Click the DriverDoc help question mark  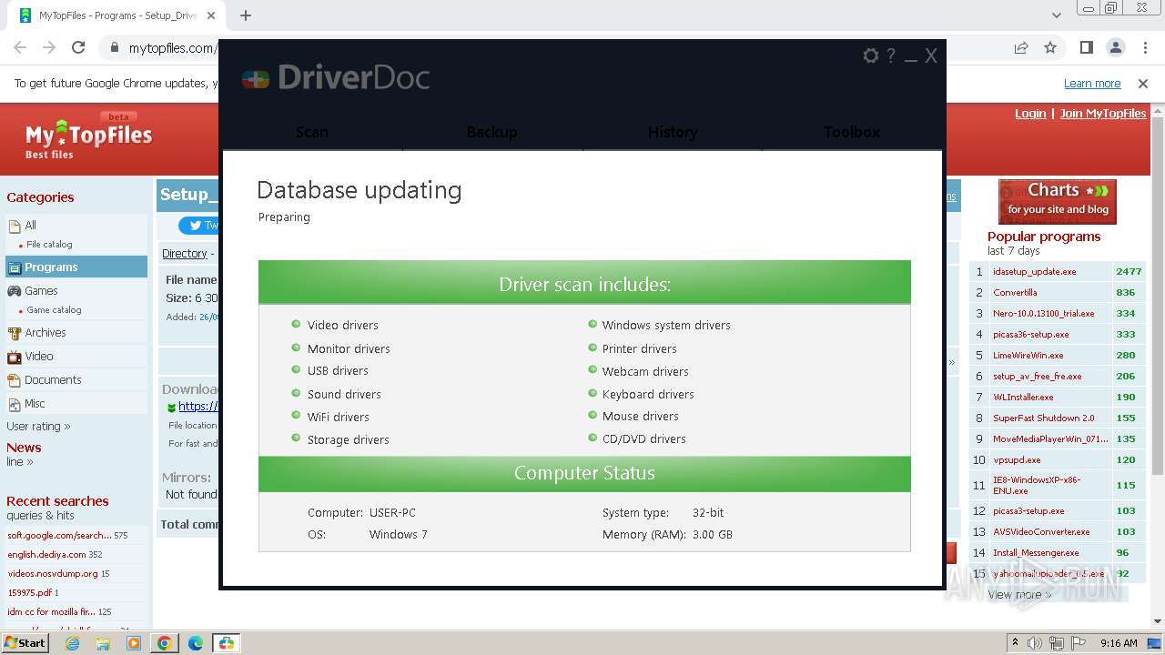[x=891, y=55]
